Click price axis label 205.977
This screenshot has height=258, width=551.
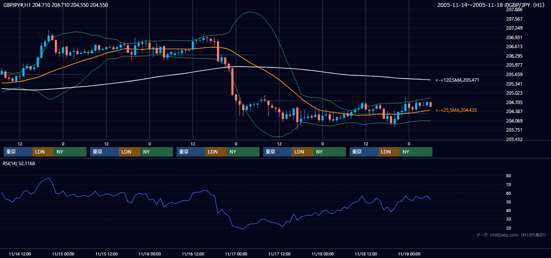514,65
